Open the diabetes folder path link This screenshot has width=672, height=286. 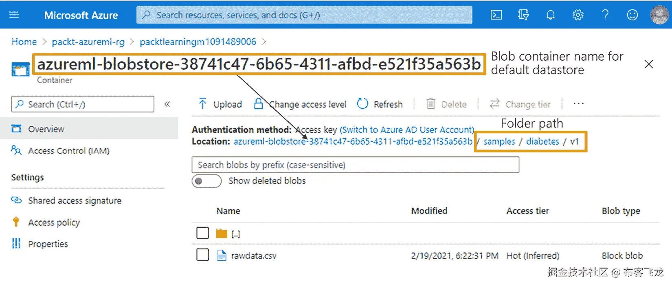pos(542,141)
